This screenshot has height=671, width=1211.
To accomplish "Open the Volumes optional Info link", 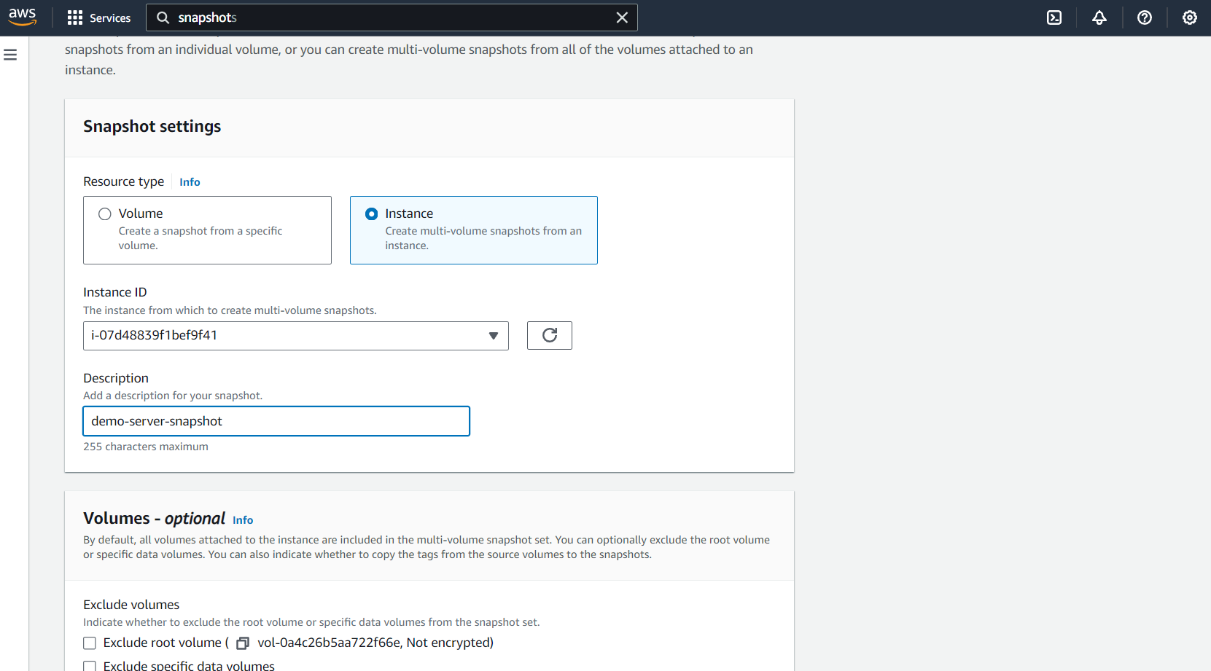I will click(243, 520).
